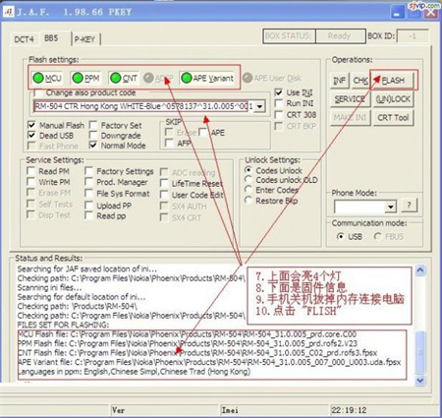The height and width of the screenshot is (418, 442).
Task: Click the log line starting 'CNT Flash file:'
Action: point(197,353)
